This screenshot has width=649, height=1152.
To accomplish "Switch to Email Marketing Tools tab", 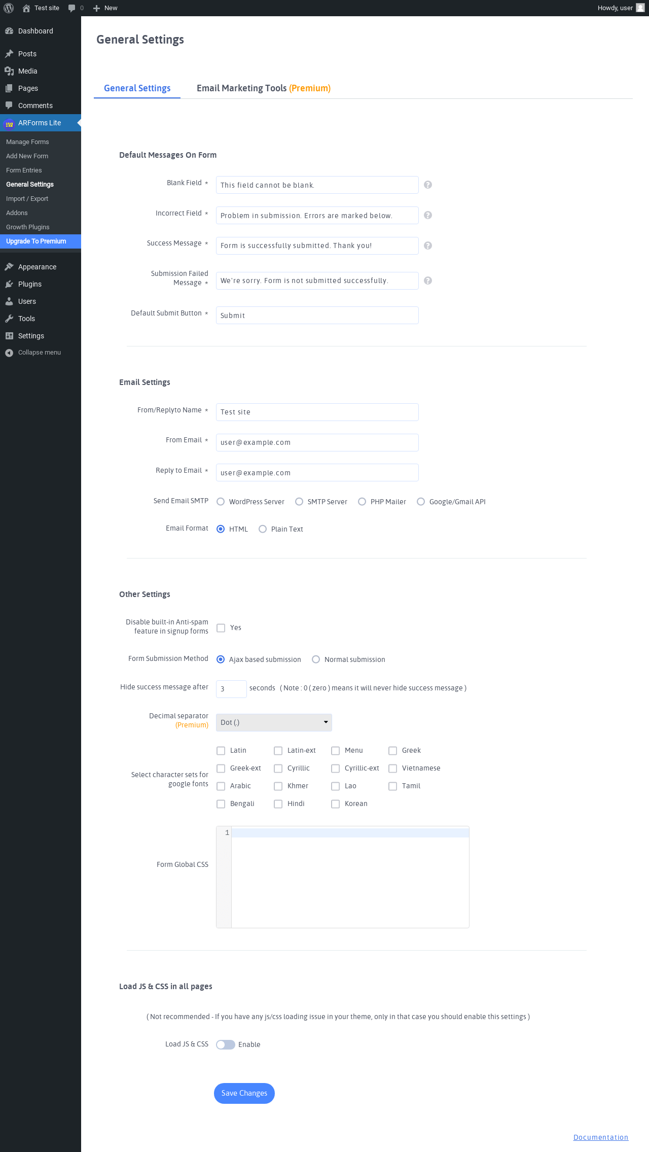I will point(264,88).
